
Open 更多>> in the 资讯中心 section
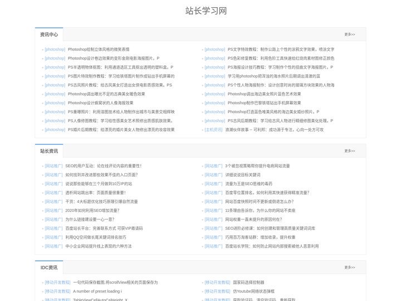[x=350, y=35]
